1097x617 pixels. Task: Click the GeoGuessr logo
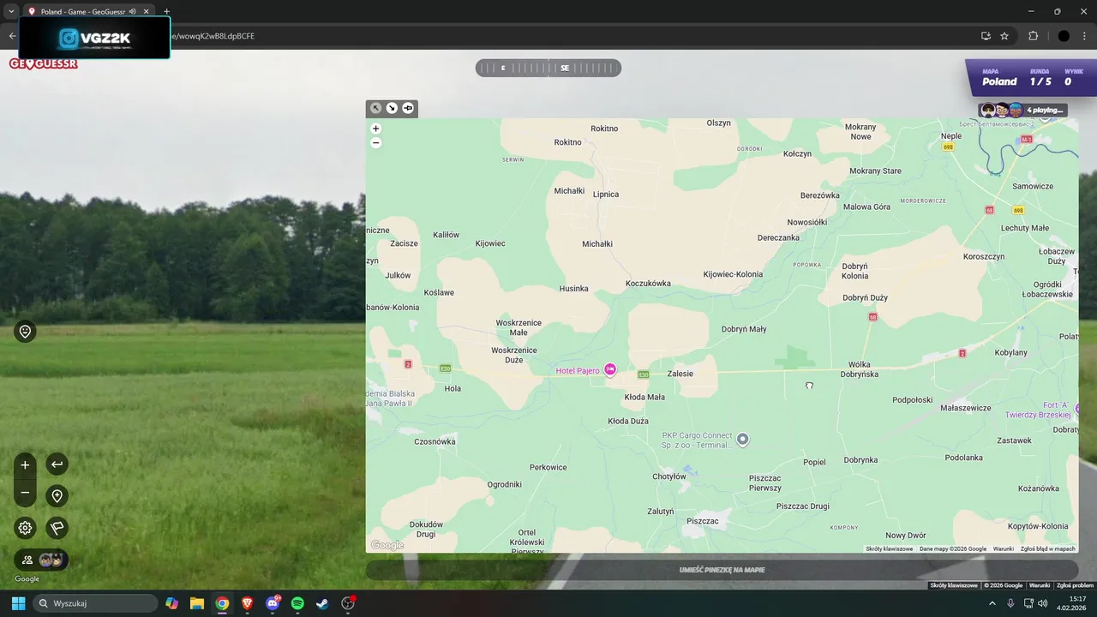44,63
